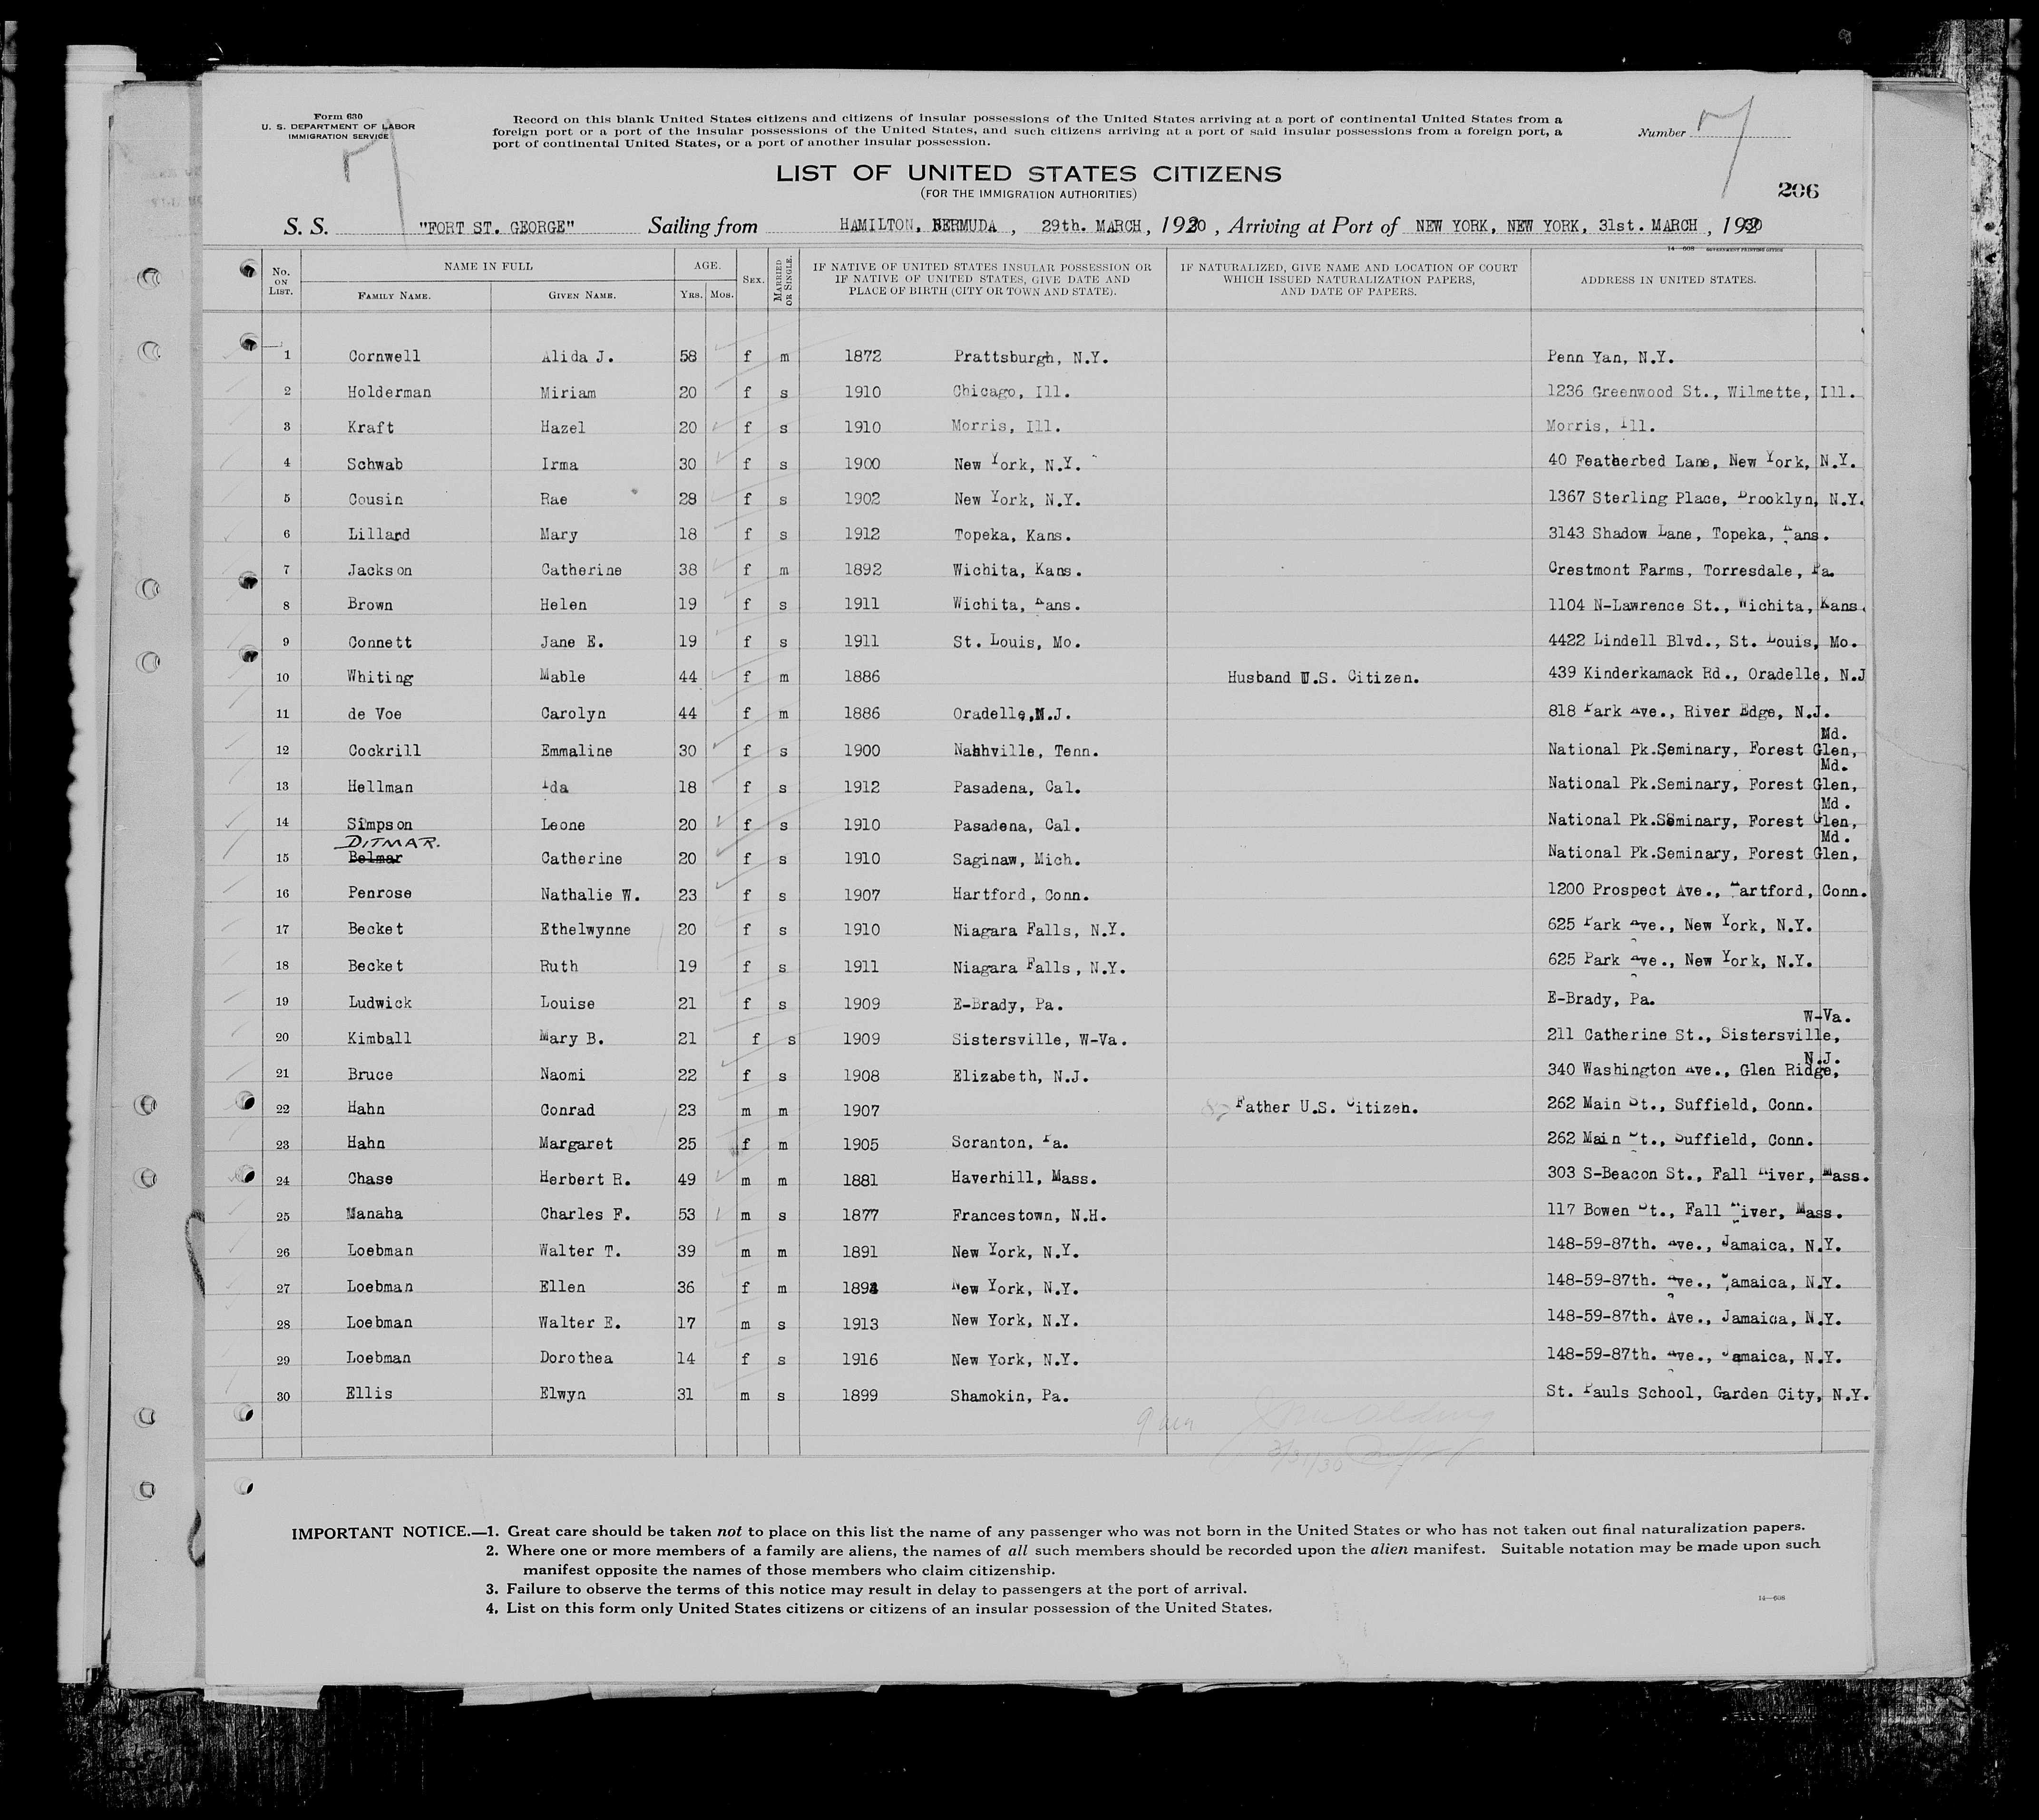
Task: Click the family name Connett
Action: (379, 642)
